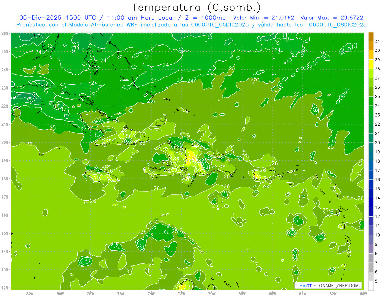
Task: Click the legend label "31"
Action: pos(377,41)
